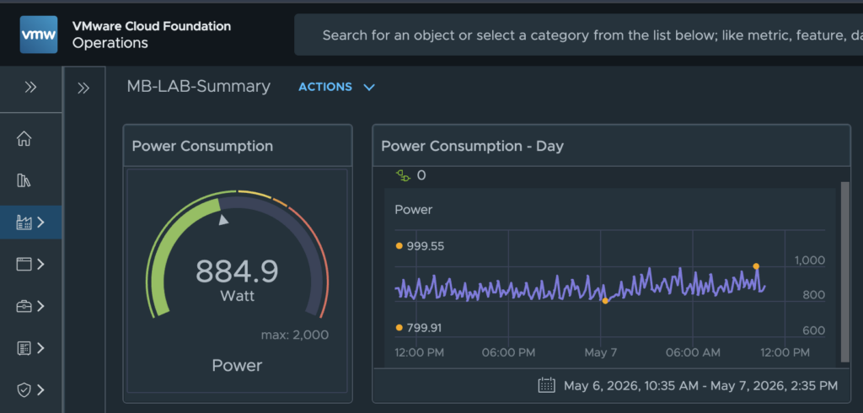
Task: Click the green relationship icon above Power chart
Action: click(403, 175)
